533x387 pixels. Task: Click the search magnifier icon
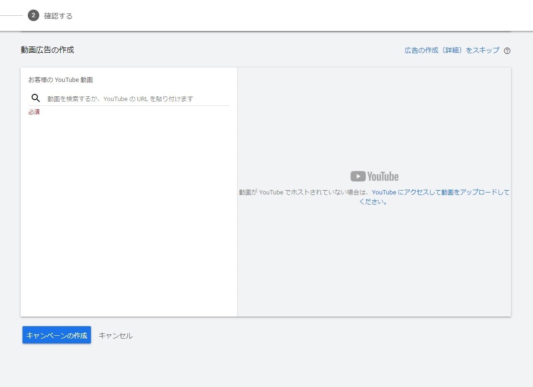point(36,98)
